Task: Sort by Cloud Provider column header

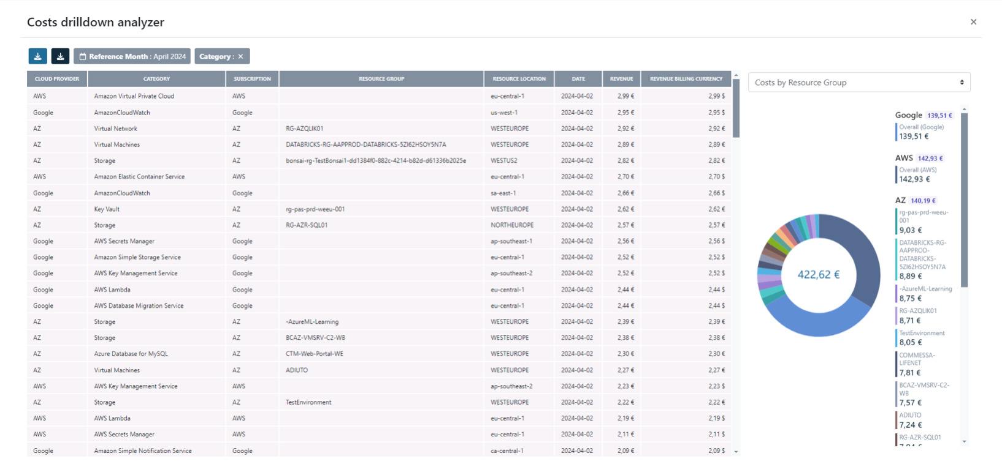Action: [x=57, y=79]
